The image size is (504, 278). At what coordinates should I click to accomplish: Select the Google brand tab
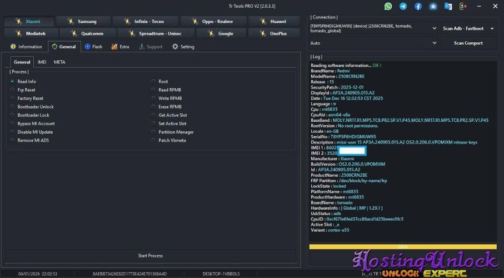(221, 33)
